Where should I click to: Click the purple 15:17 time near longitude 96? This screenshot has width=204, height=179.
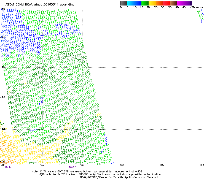click(72, 167)
